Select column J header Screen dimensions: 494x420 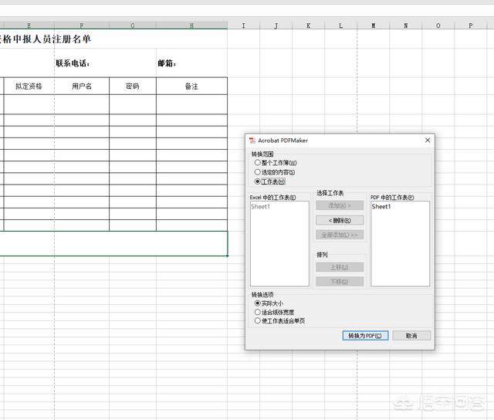click(x=276, y=25)
